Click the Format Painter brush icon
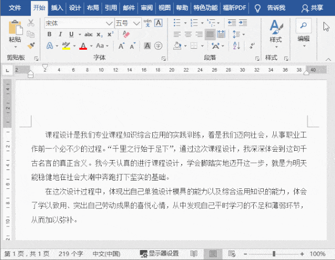 (31, 46)
